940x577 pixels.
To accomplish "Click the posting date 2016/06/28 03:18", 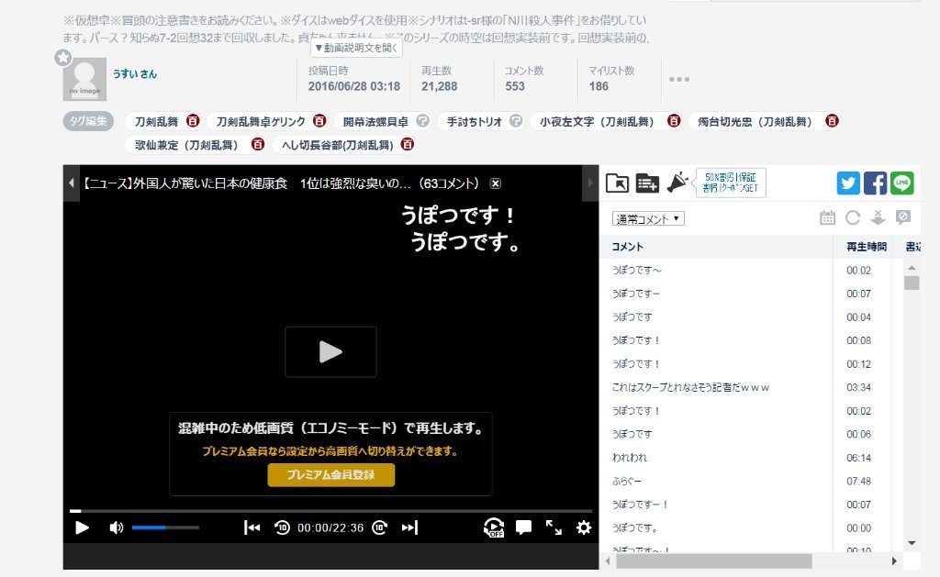I will 354,86.
